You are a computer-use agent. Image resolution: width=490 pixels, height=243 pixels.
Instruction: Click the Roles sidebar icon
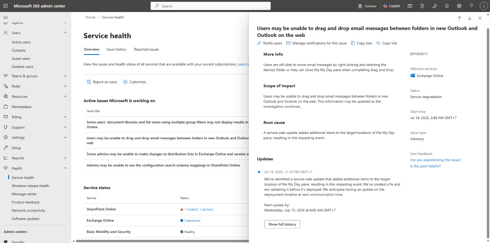(6, 86)
